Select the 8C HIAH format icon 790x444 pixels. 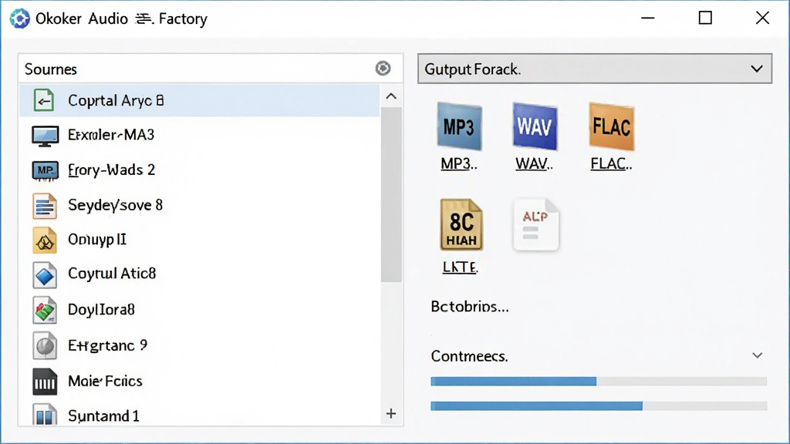pyautogui.click(x=461, y=224)
